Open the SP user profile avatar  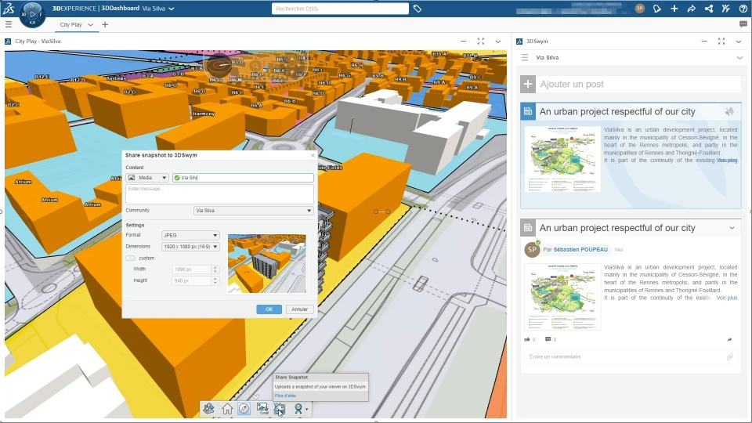pos(639,9)
